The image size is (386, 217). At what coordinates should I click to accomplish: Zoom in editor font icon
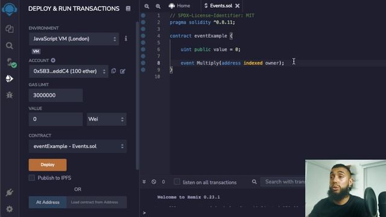coord(158,6)
